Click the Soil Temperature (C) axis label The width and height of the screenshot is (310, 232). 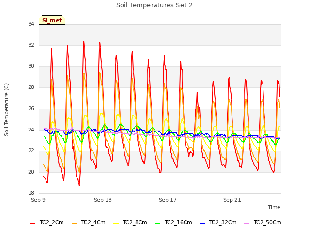click(x=6, y=110)
